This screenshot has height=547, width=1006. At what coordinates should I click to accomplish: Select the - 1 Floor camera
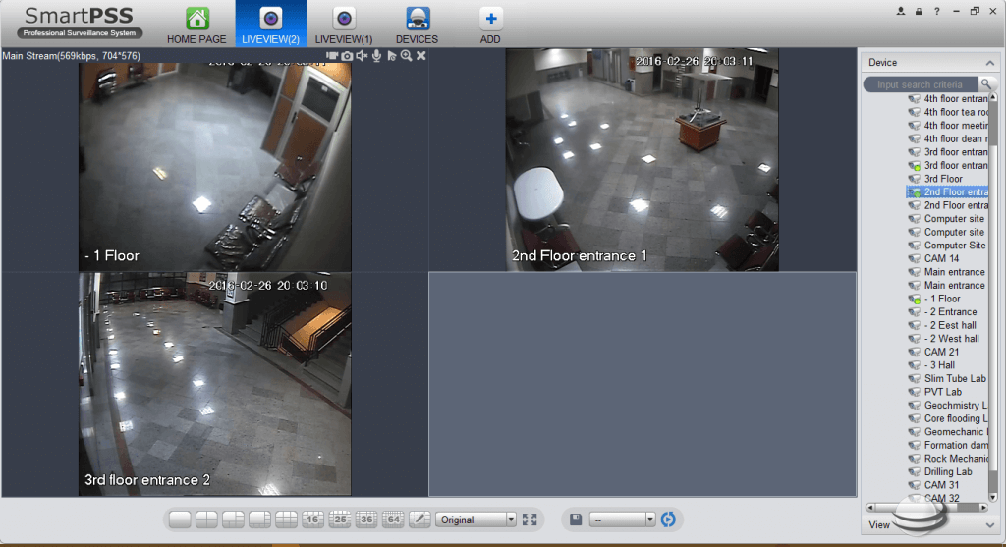[935, 299]
